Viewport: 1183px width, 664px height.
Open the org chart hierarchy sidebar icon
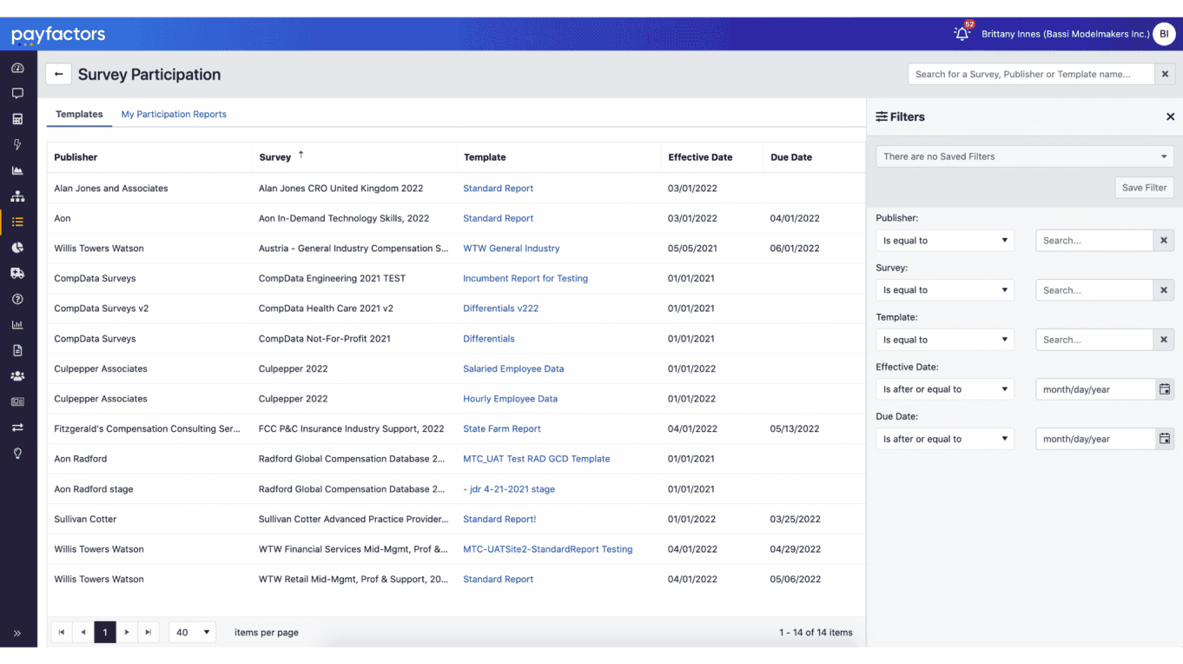pos(17,196)
